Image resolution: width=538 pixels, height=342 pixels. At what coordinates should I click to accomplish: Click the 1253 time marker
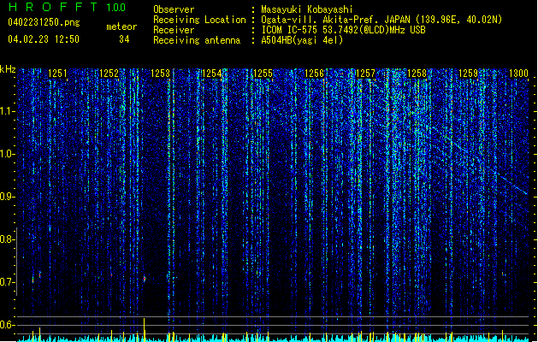coord(161,74)
